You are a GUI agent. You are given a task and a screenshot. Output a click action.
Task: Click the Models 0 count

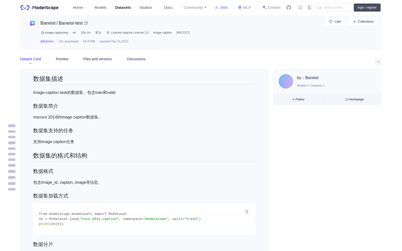coord(303,86)
